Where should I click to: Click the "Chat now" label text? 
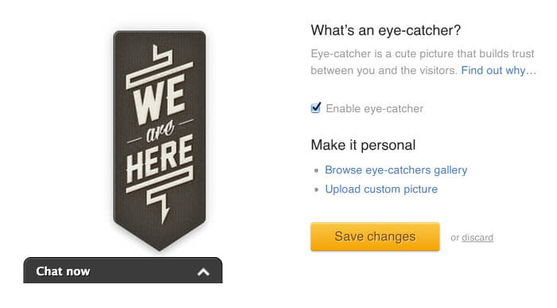pos(63,271)
